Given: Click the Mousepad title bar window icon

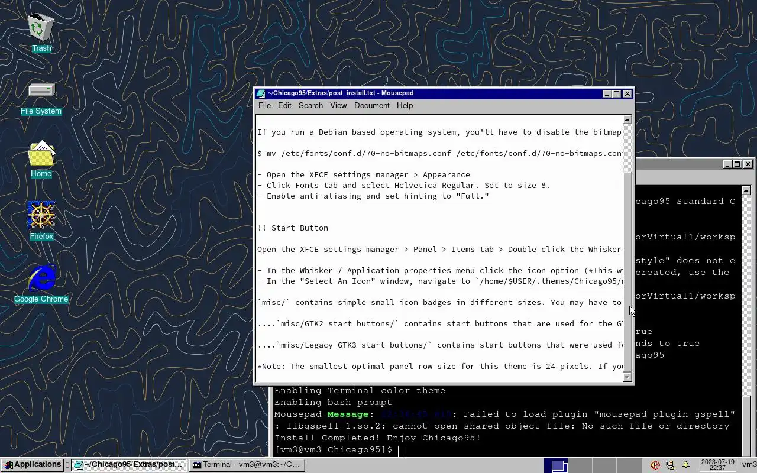Looking at the screenshot, I should [260, 93].
